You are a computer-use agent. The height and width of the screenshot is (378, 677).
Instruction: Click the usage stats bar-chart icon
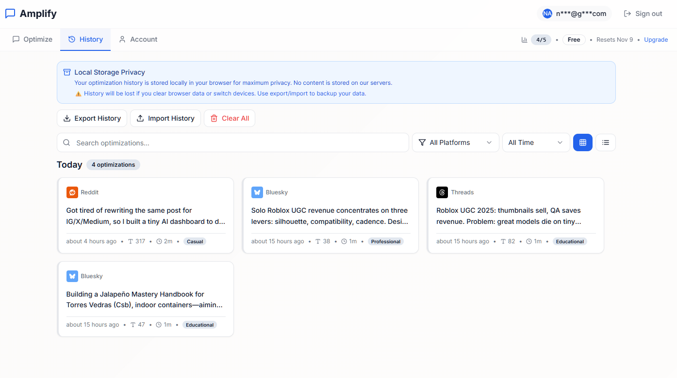coord(525,39)
